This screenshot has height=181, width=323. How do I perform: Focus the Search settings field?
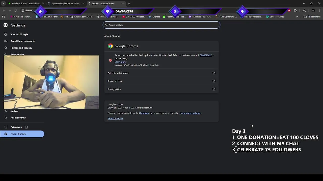(161, 25)
